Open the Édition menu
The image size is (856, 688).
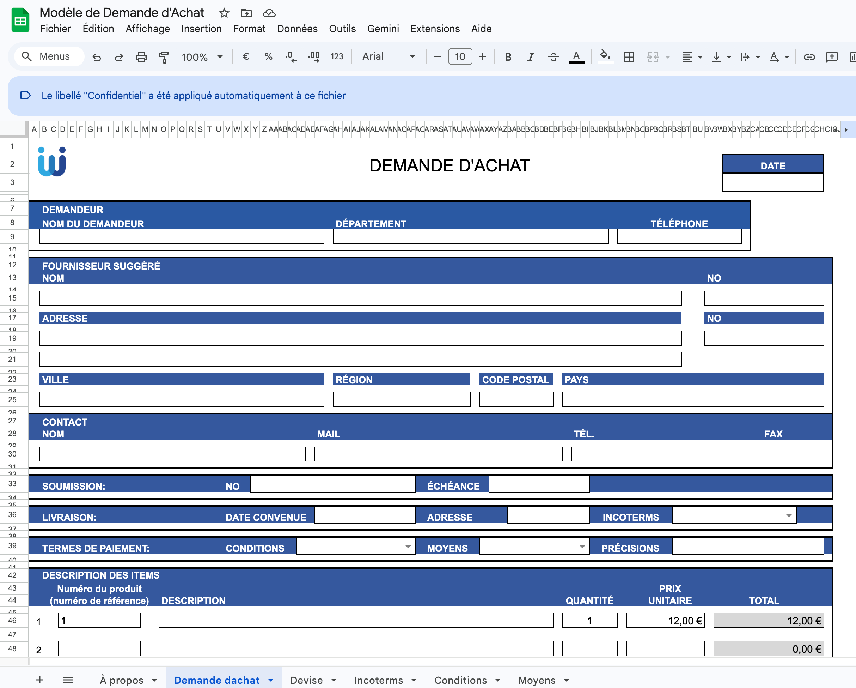(98, 29)
